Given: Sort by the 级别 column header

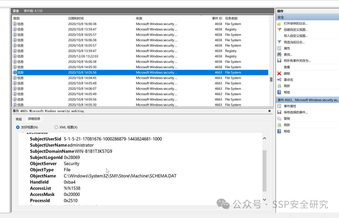Looking at the screenshot, I should [x=39, y=19].
